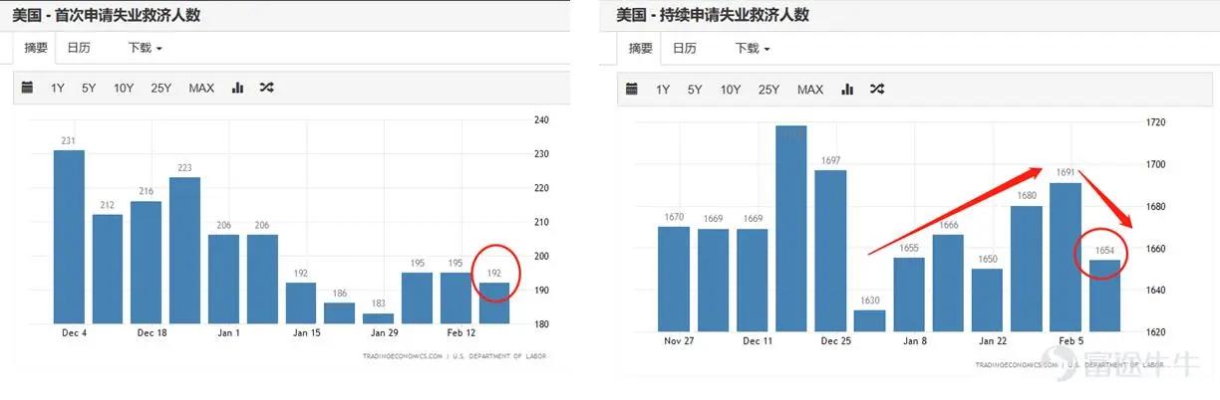Click the bar labeled 183

pos(379,318)
